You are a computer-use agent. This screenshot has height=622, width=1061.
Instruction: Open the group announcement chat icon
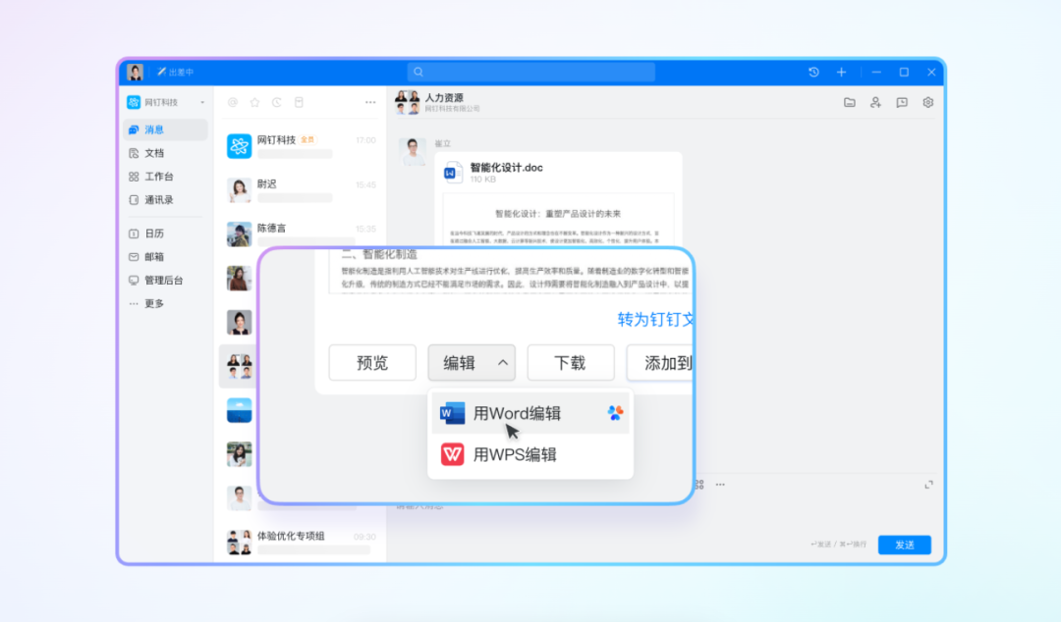(x=902, y=102)
